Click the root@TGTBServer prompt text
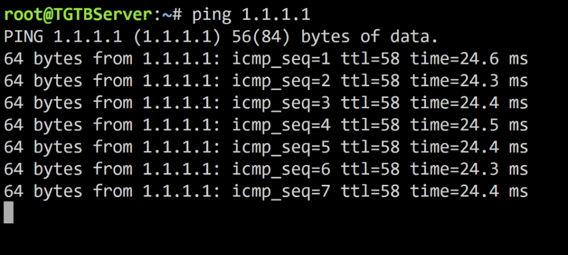 78,15
